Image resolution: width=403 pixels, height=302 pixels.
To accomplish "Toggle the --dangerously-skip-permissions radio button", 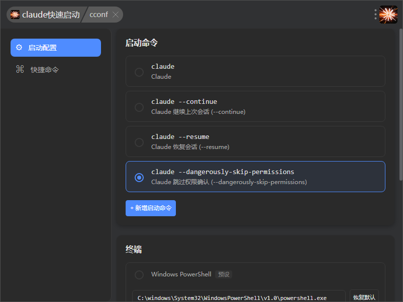I will (139, 178).
